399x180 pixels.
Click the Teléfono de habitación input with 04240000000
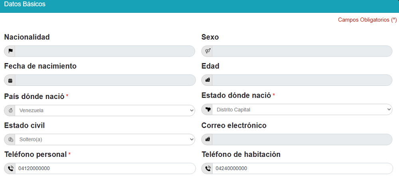302,168
